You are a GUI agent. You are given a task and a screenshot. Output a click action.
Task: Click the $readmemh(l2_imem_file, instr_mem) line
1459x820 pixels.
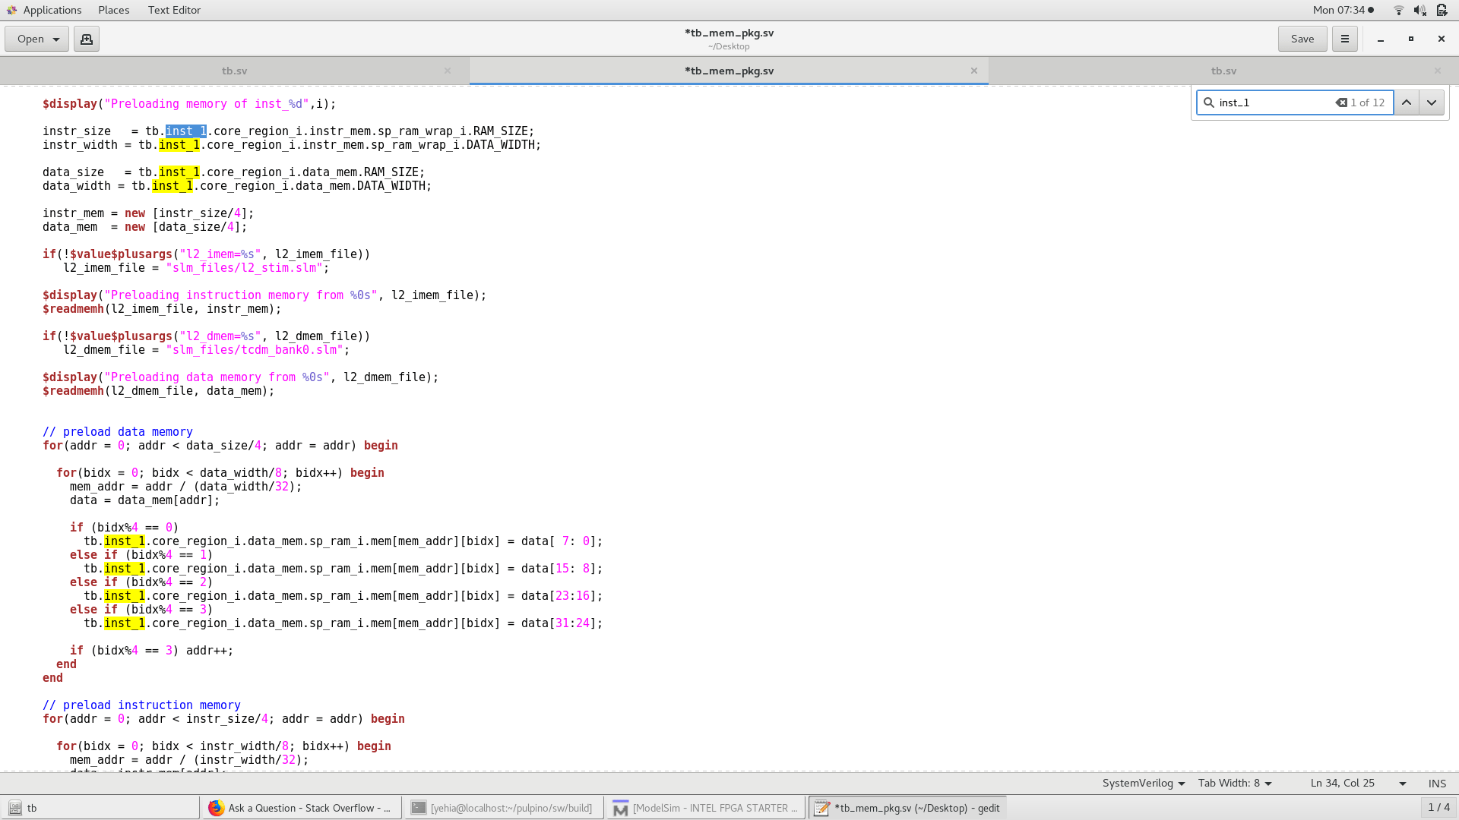click(162, 309)
